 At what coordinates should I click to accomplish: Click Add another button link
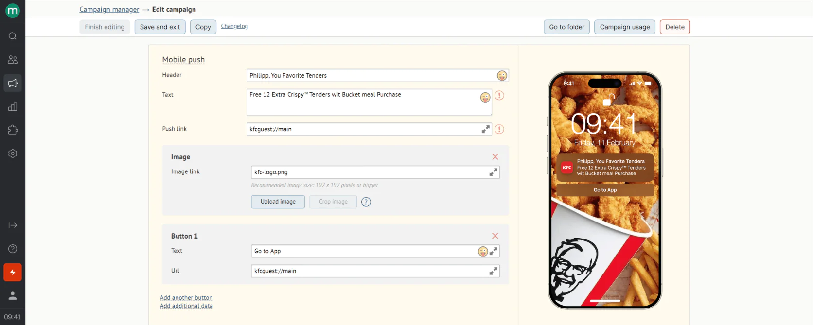point(186,298)
